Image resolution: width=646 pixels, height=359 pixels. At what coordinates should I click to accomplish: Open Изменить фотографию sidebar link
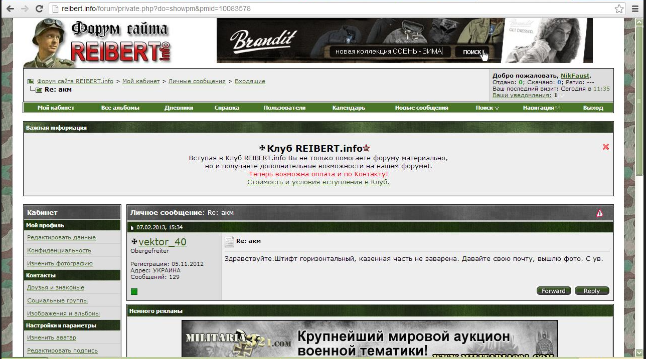click(x=60, y=263)
